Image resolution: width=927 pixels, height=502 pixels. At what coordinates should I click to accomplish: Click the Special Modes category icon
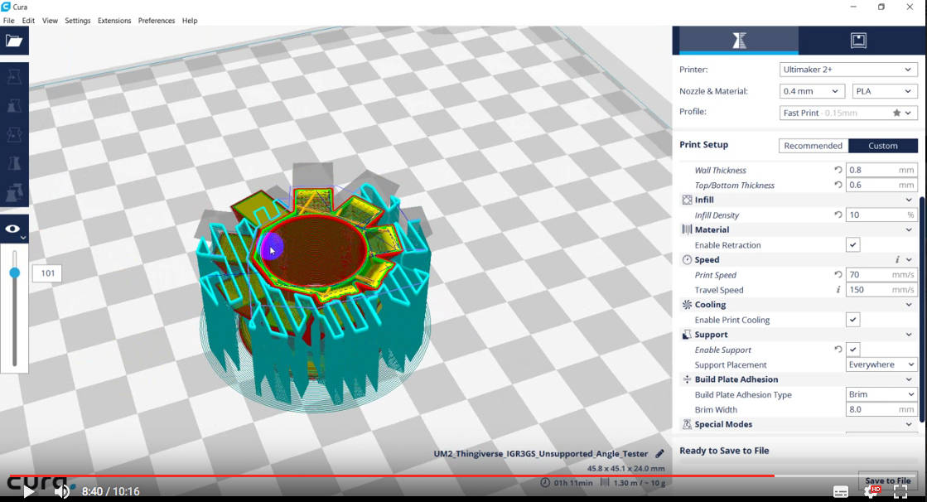[x=687, y=424]
